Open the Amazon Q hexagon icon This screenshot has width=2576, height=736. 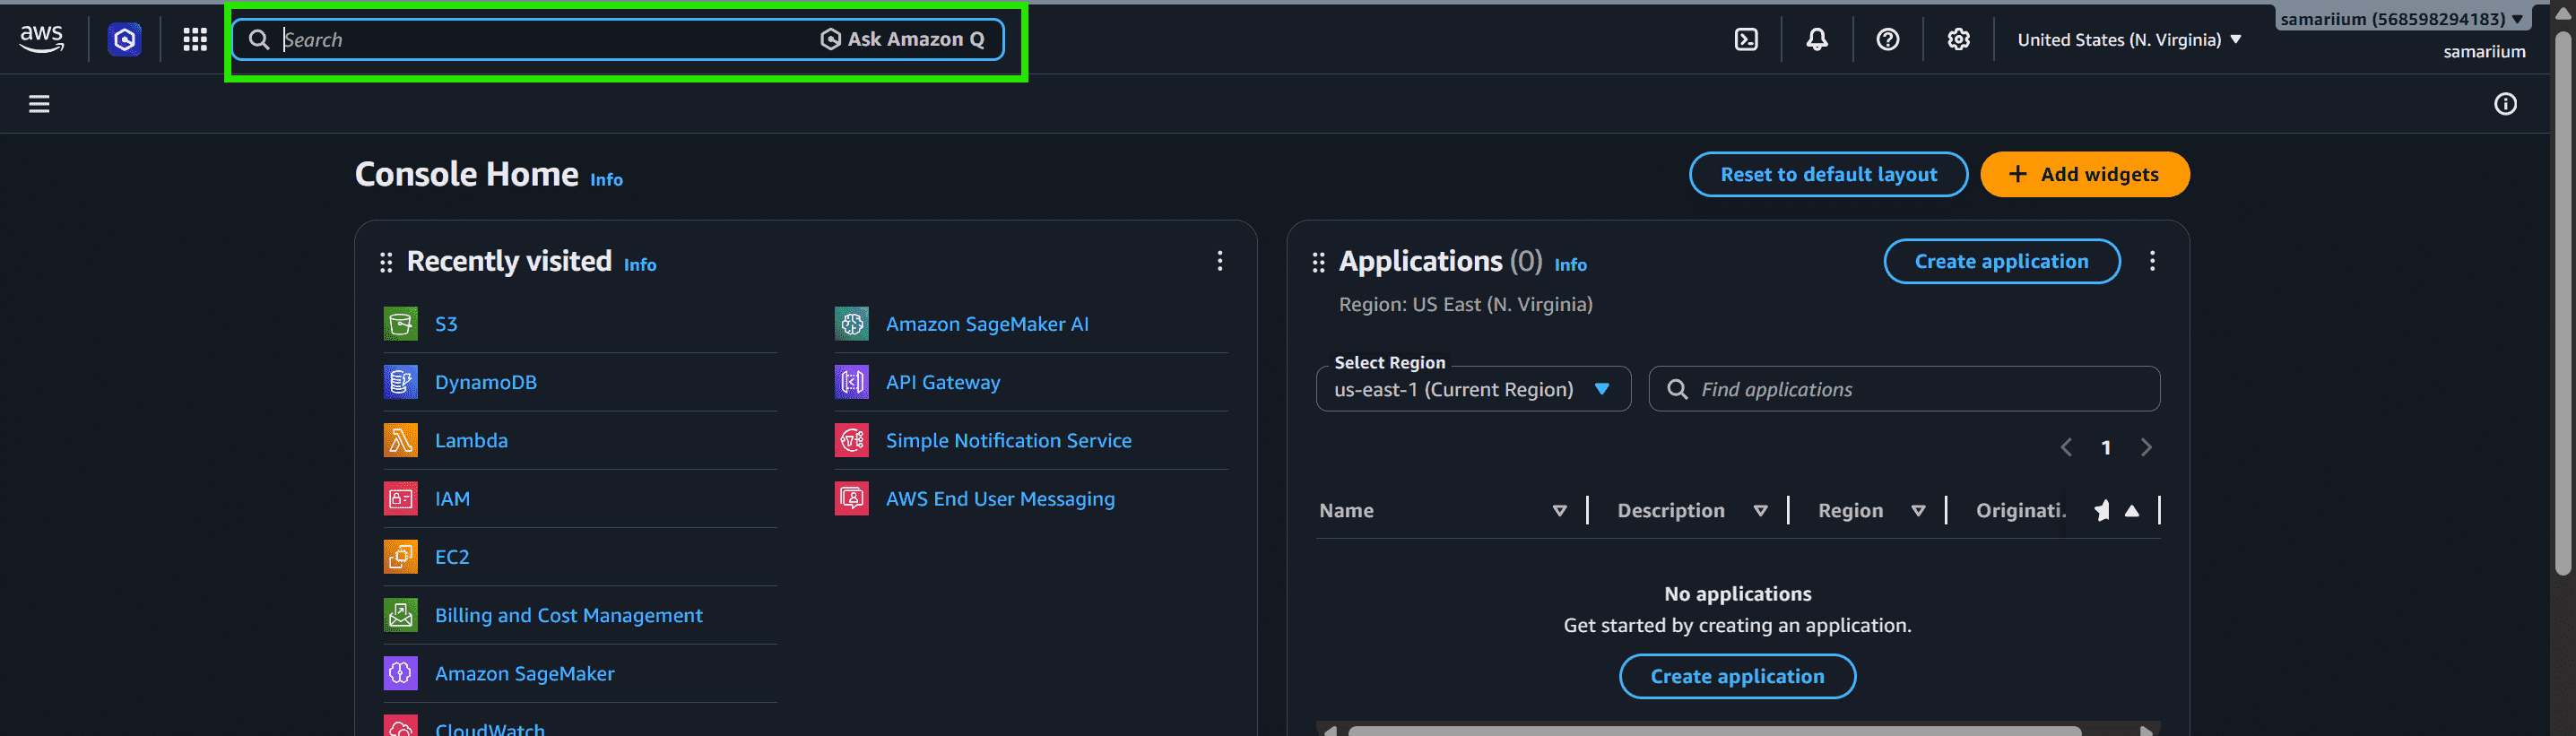click(125, 39)
